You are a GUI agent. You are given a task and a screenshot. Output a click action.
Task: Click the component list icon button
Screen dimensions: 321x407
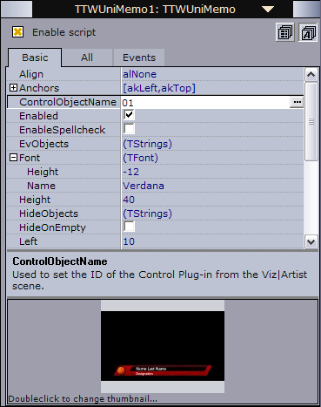[x=285, y=32]
